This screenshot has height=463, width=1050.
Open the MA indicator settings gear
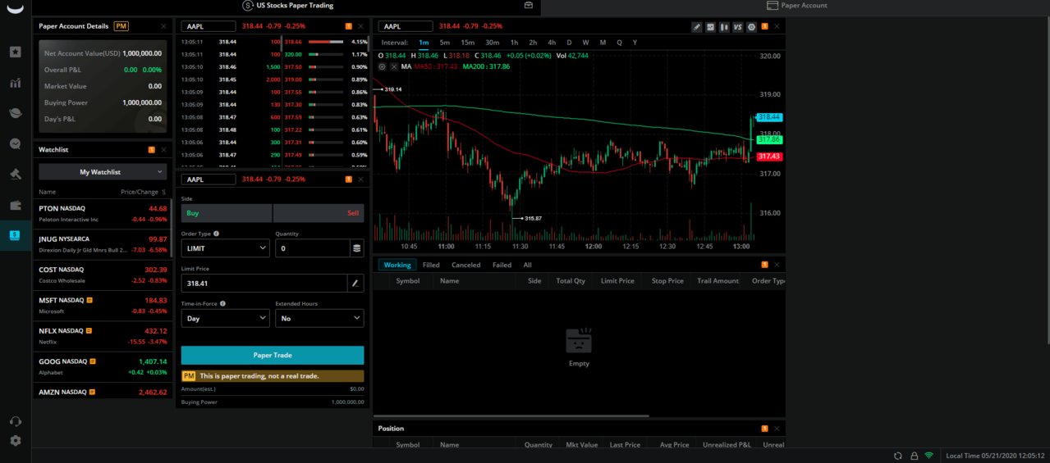pyautogui.click(x=382, y=66)
